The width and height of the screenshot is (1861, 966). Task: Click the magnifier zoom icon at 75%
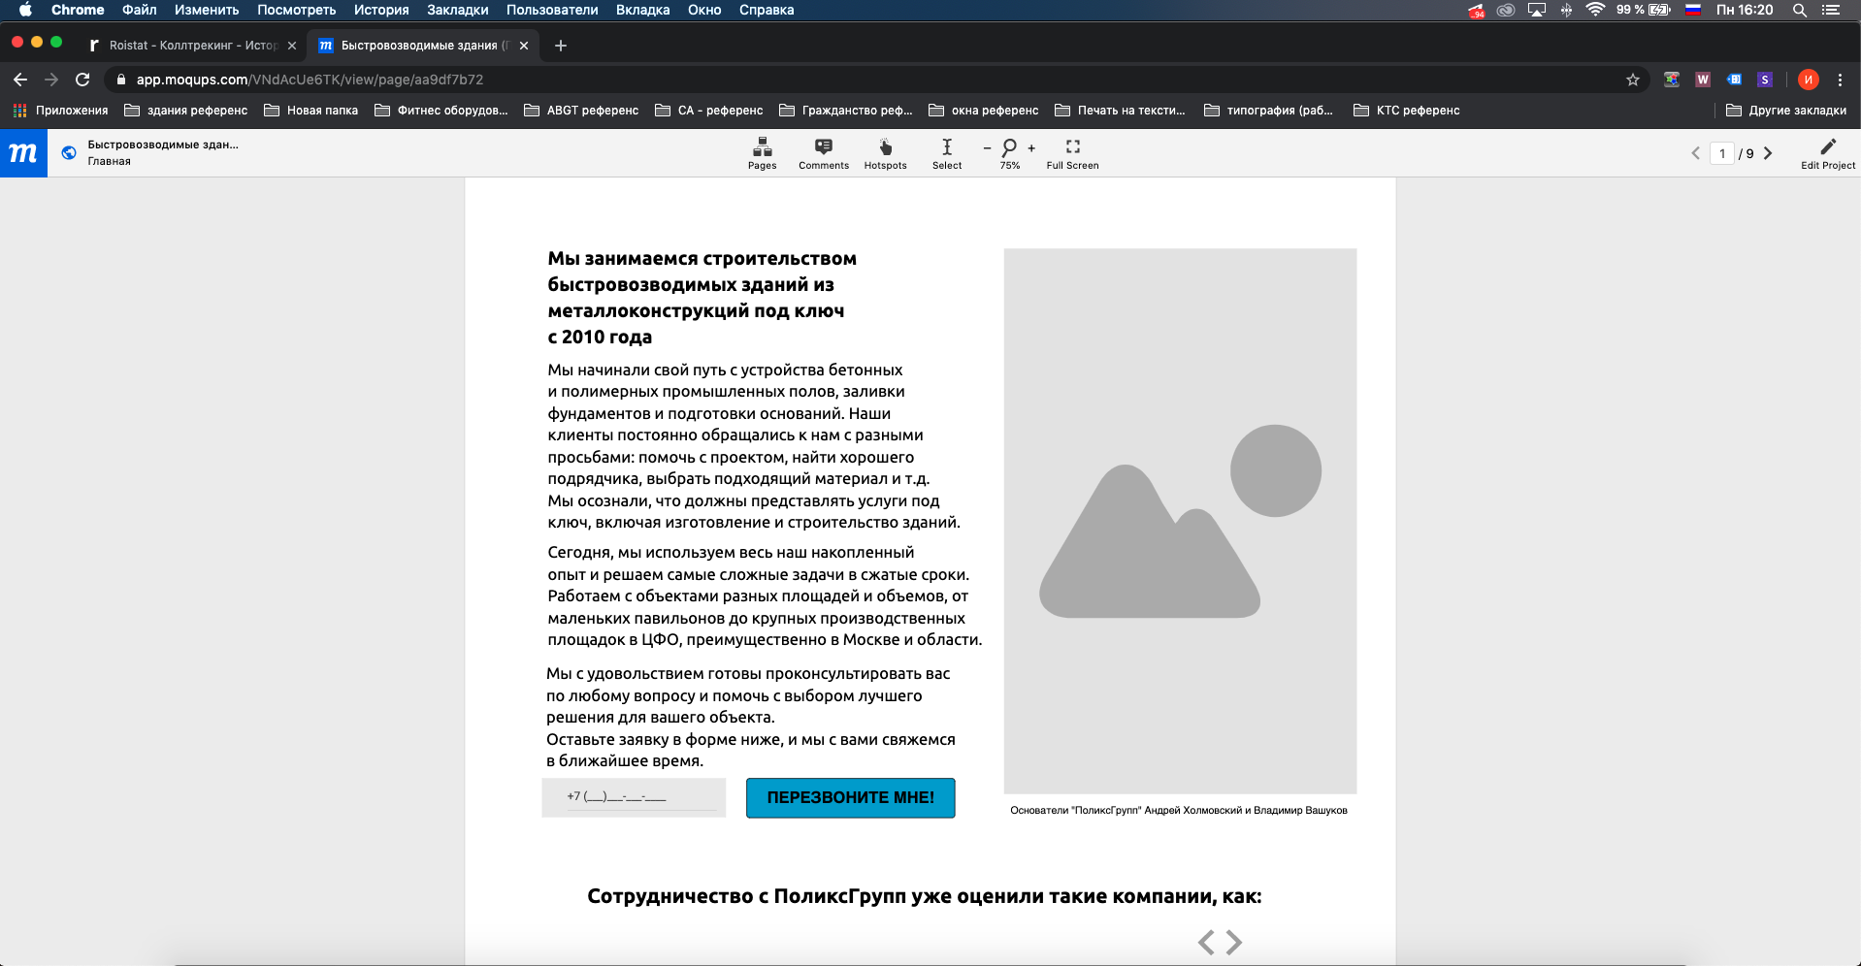pyautogui.click(x=1009, y=147)
